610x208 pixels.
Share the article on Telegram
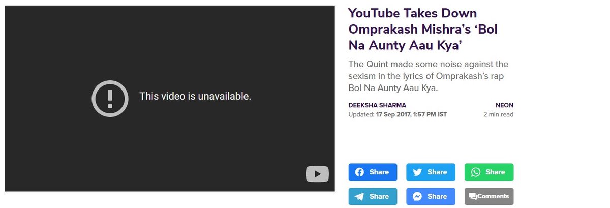(x=373, y=196)
